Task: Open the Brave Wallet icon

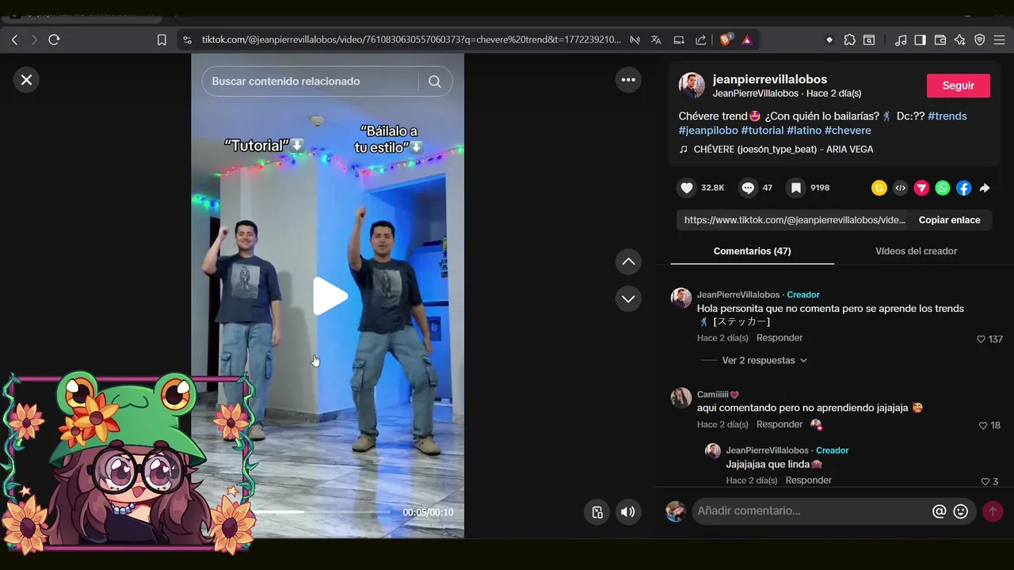Action: (x=940, y=40)
